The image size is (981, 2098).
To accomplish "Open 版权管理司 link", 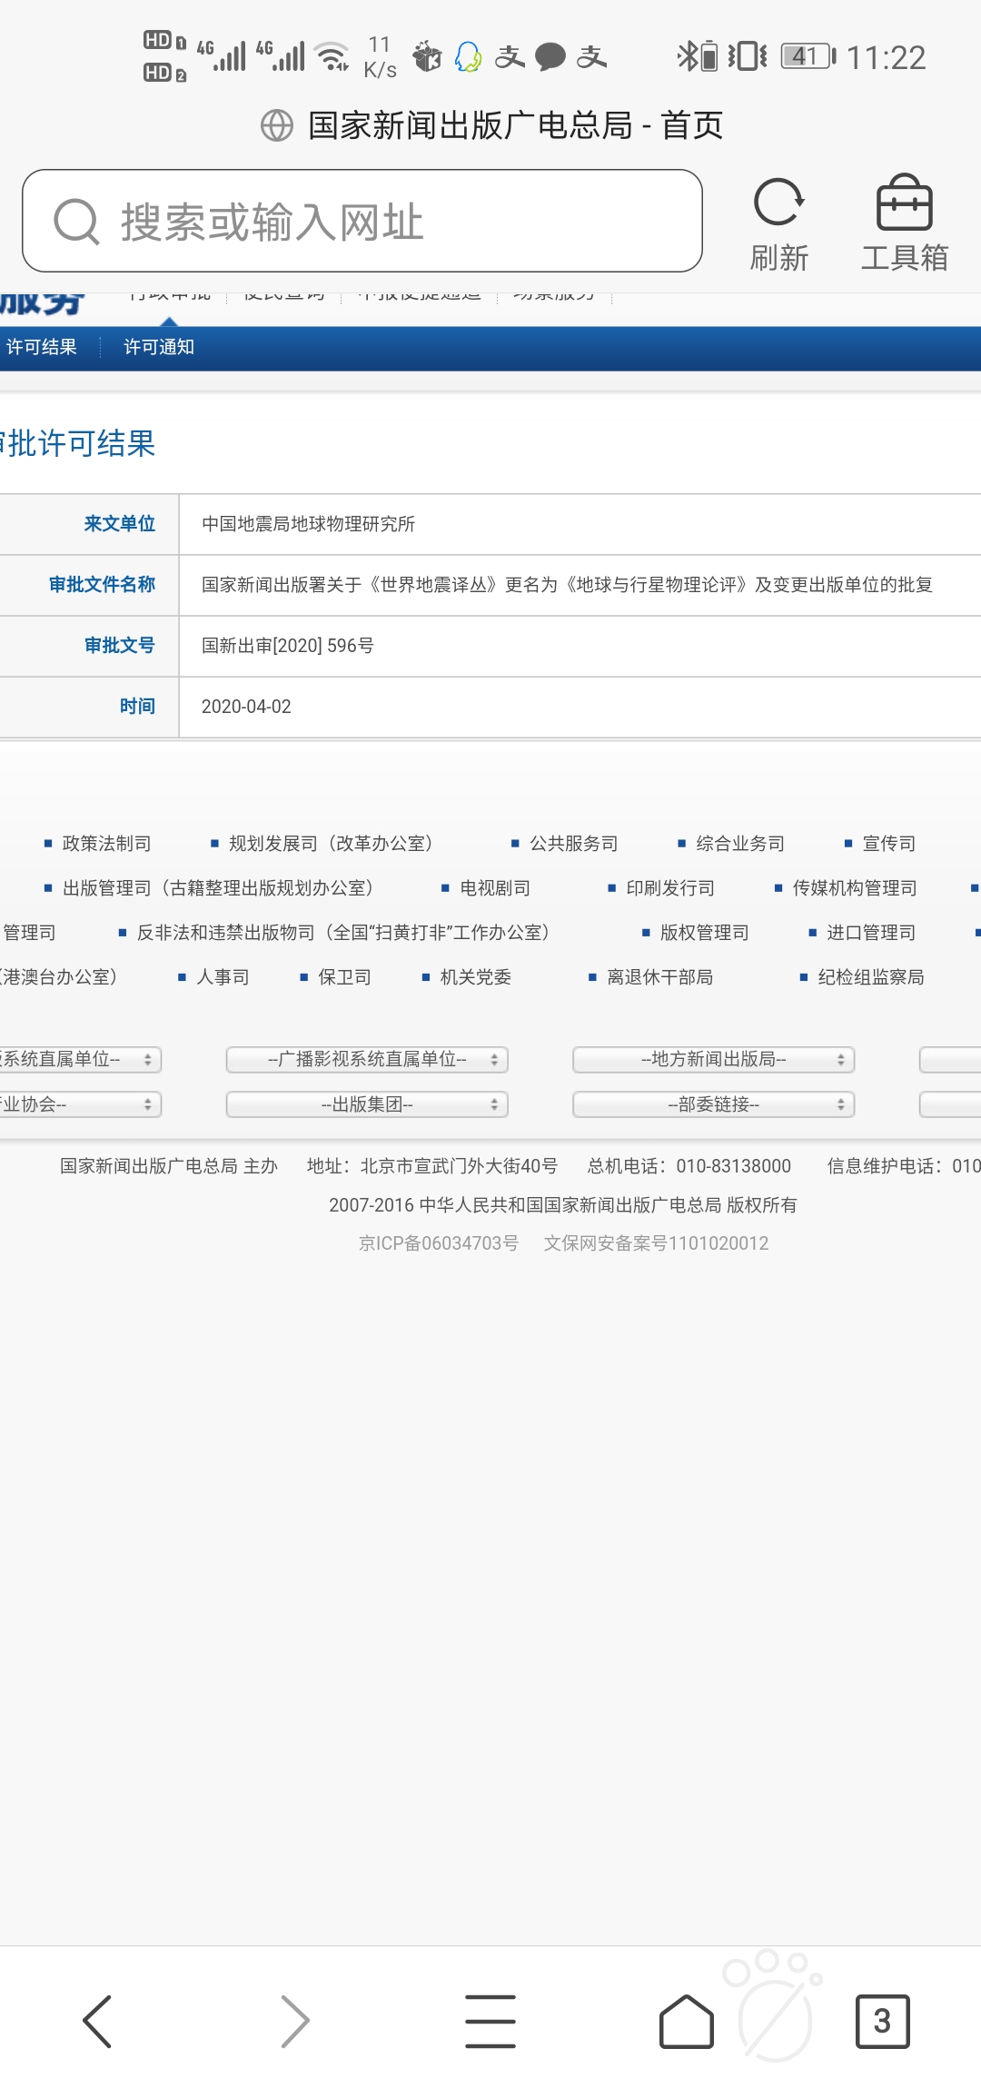I will pyautogui.click(x=705, y=933).
